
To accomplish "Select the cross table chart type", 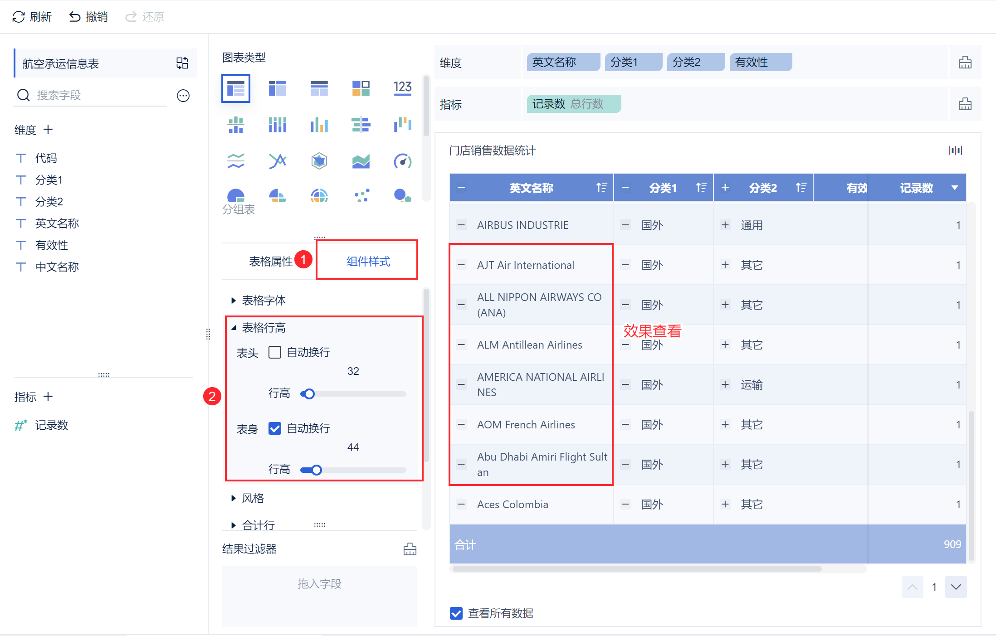I will (278, 88).
